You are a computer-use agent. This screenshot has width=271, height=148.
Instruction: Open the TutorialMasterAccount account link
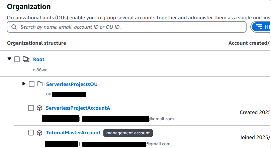(x=73, y=133)
